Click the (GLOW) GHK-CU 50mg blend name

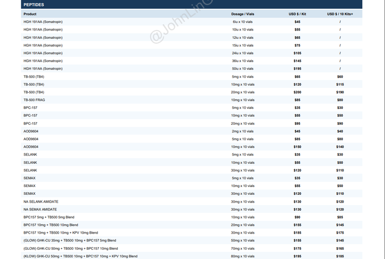tap(71, 249)
